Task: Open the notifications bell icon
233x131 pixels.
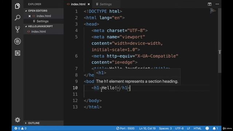Action: tap(215, 128)
